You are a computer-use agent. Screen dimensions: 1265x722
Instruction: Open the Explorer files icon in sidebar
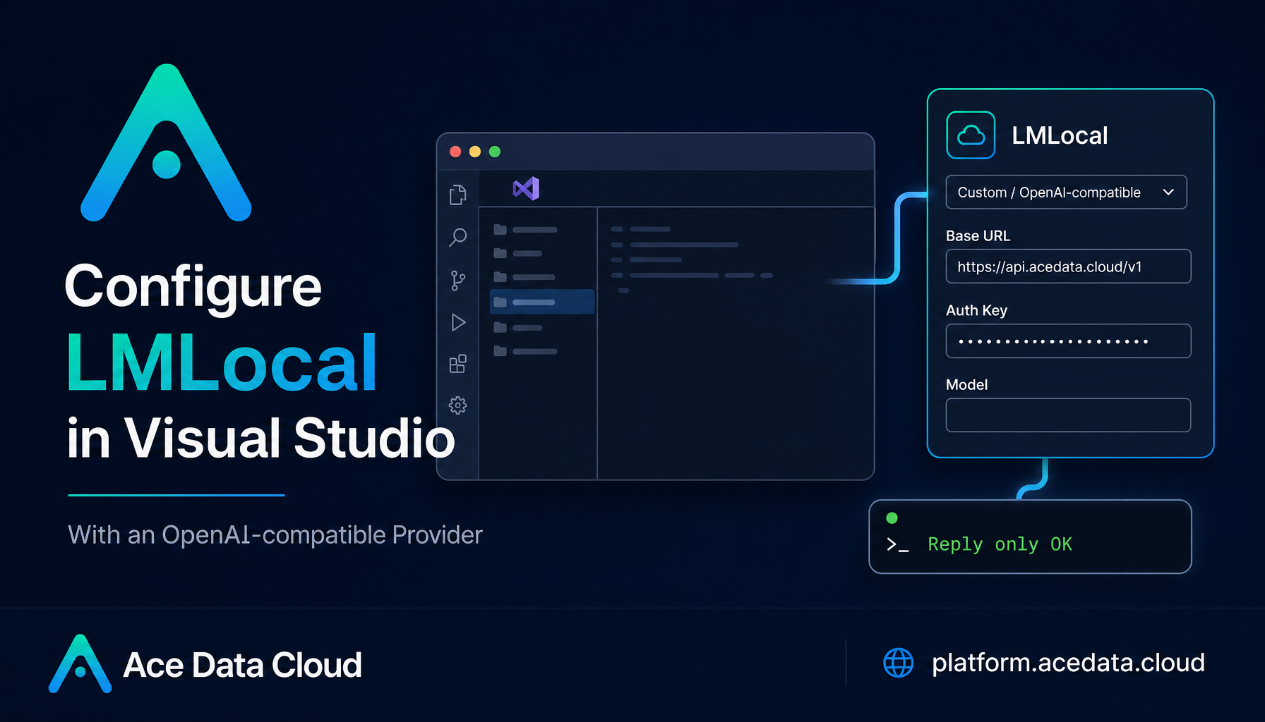458,195
